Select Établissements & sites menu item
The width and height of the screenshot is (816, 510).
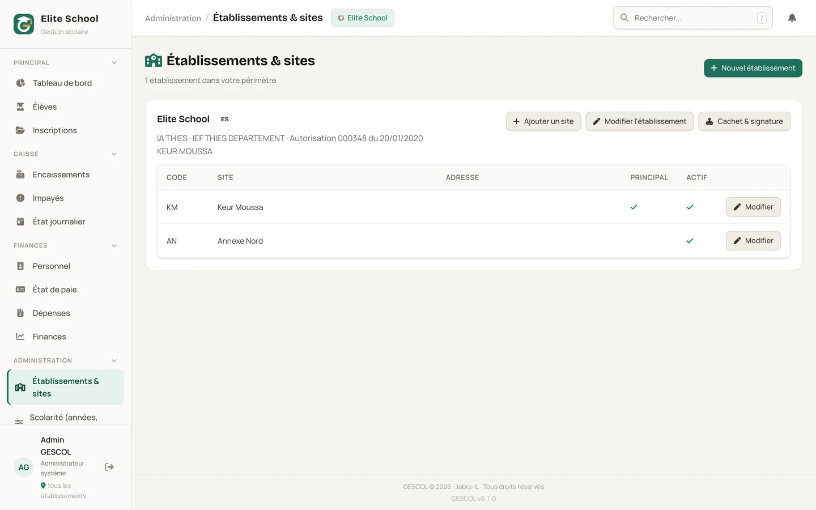tap(65, 387)
